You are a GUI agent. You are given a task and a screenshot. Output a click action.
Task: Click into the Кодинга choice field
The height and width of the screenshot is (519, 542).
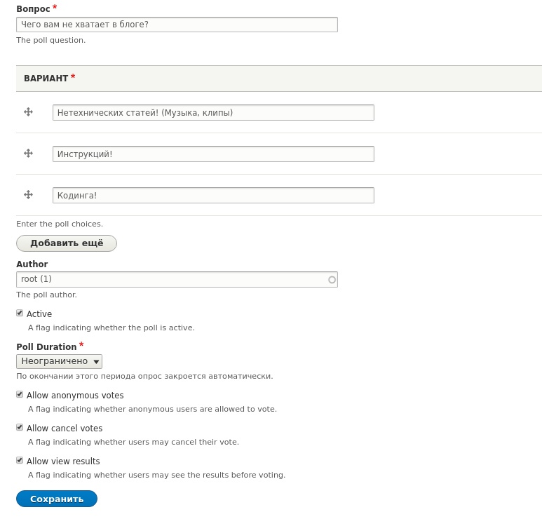pos(213,196)
